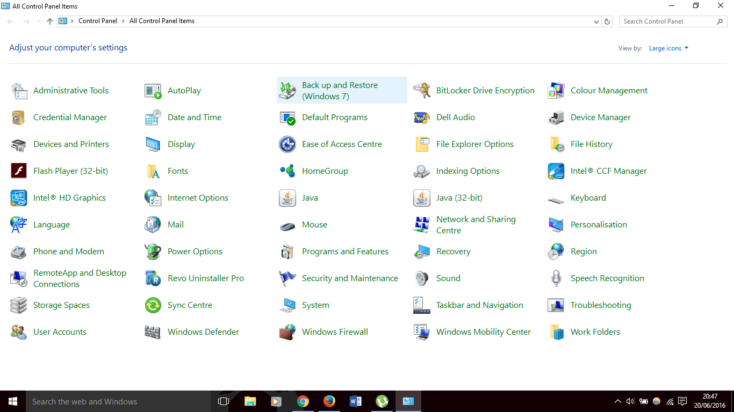Open Task View on the taskbar
This screenshot has height=412, width=734.
224,401
